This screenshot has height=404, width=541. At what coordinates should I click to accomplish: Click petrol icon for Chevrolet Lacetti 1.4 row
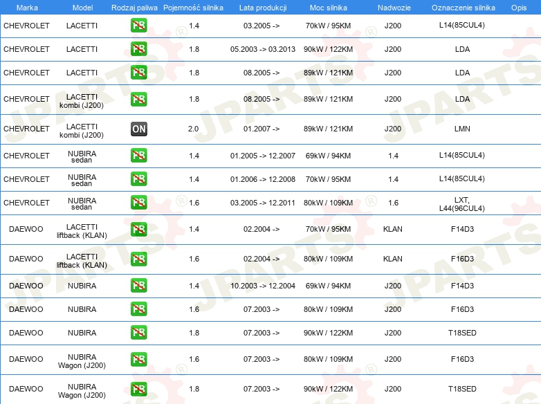click(138, 26)
